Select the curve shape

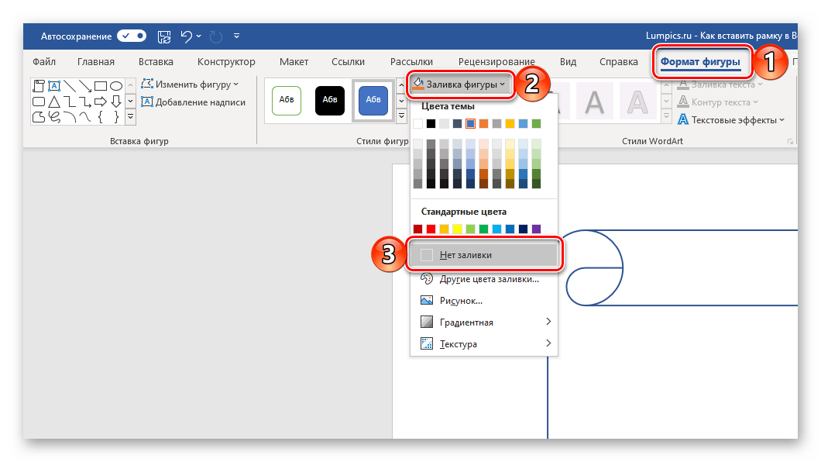(85, 117)
